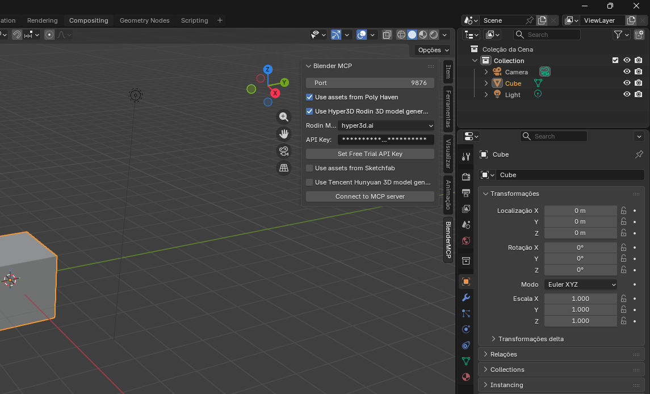
Task: Switch to wireframe viewport shading
Action: click(x=401, y=35)
